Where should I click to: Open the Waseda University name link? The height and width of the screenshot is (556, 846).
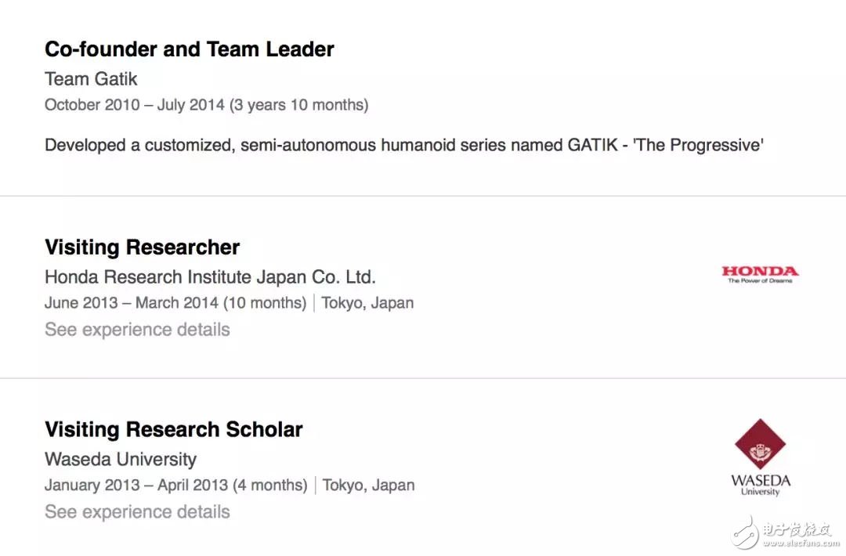click(121, 460)
